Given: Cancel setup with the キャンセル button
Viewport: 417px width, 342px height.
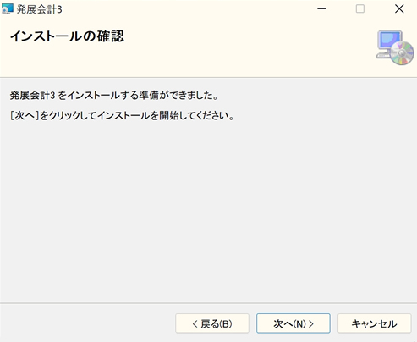Looking at the screenshot, I should (375, 323).
